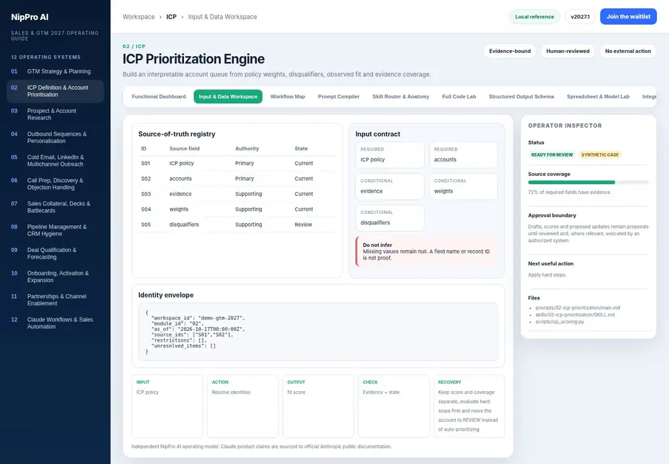
Task: Select the Input & Data Workspace tab
Action: click(228, 96)
